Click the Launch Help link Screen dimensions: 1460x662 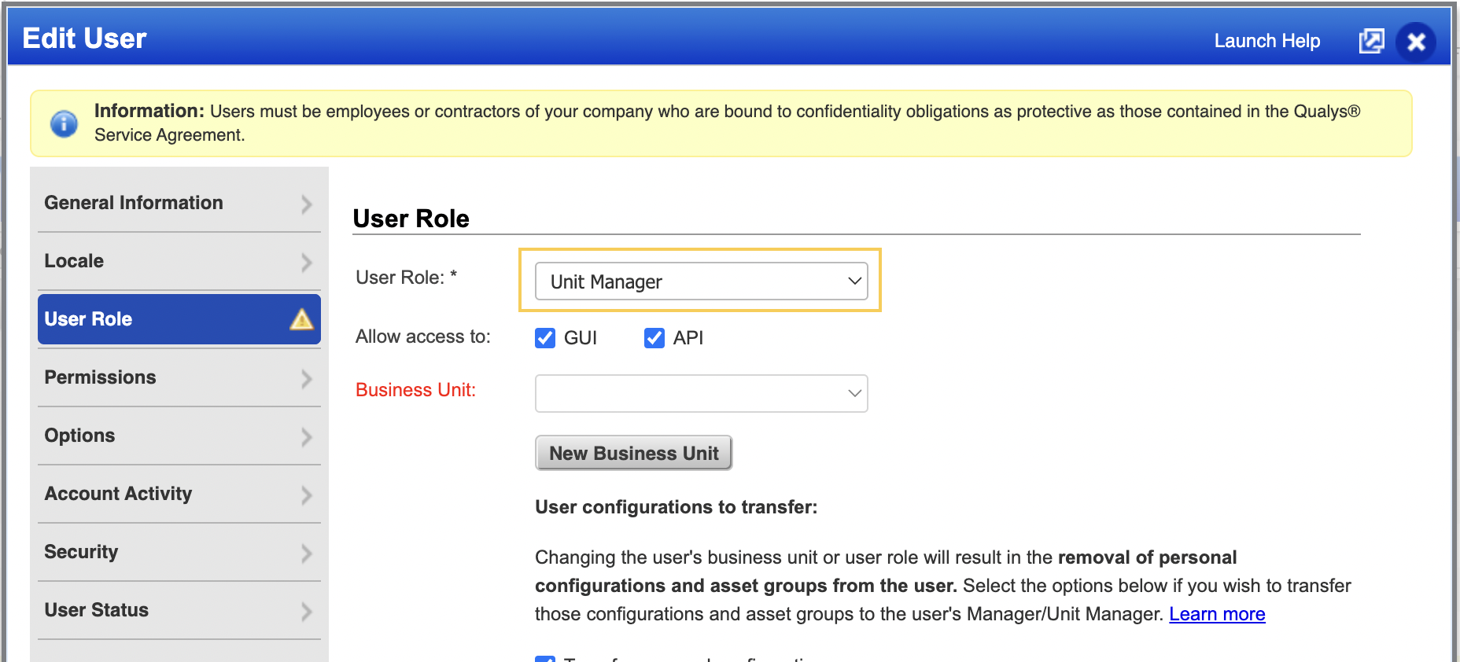[1266, 41]
